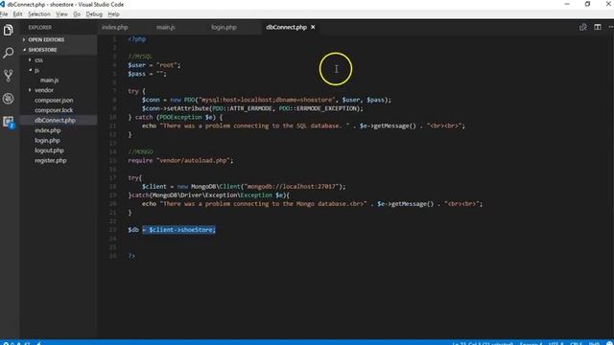Click the Split Editor icon
This screenshot has width=614, height=345.
click(598, 27)
